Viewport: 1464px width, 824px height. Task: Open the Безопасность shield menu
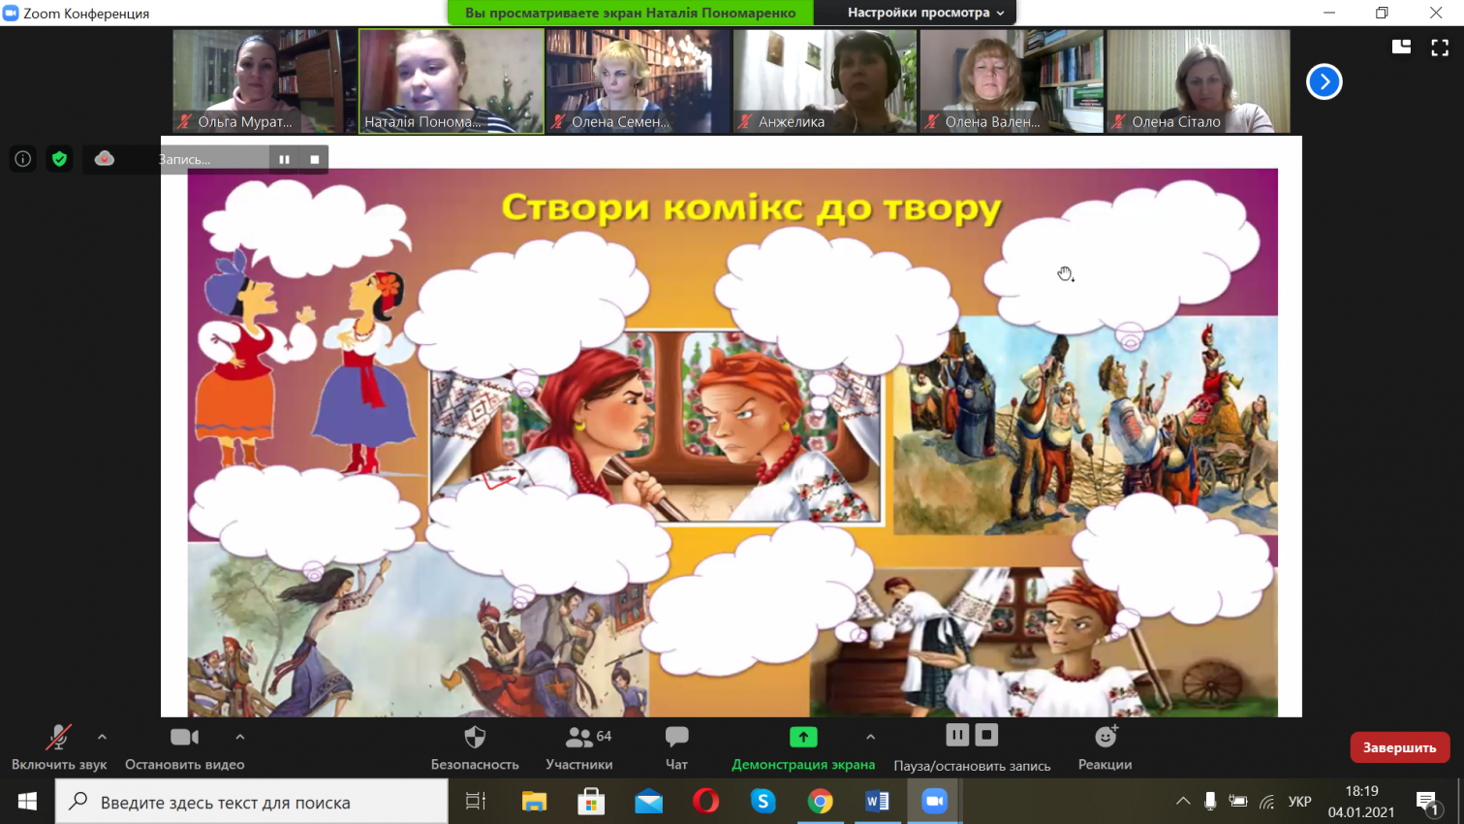tap(475, 748)
